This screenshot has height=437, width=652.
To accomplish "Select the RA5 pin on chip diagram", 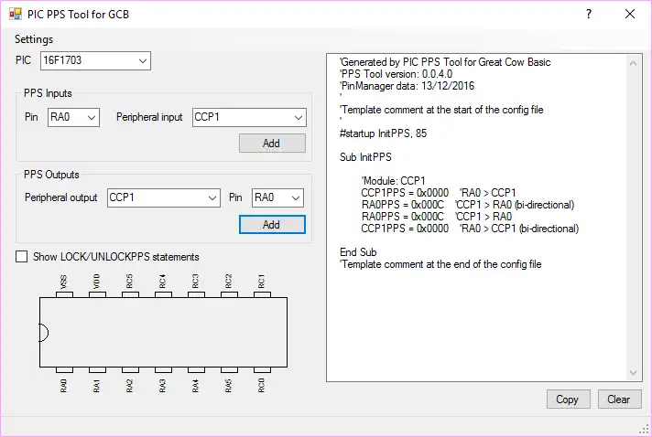I will tap(229, 369).
